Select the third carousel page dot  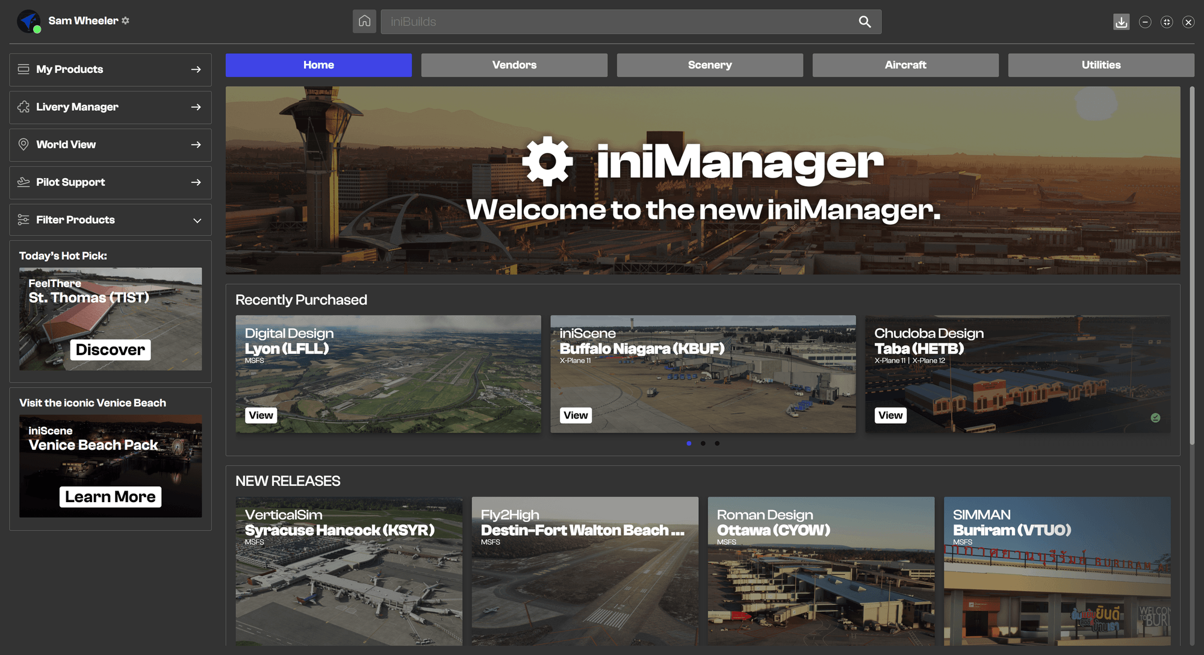pyautogui.click(x=717, y=443)
